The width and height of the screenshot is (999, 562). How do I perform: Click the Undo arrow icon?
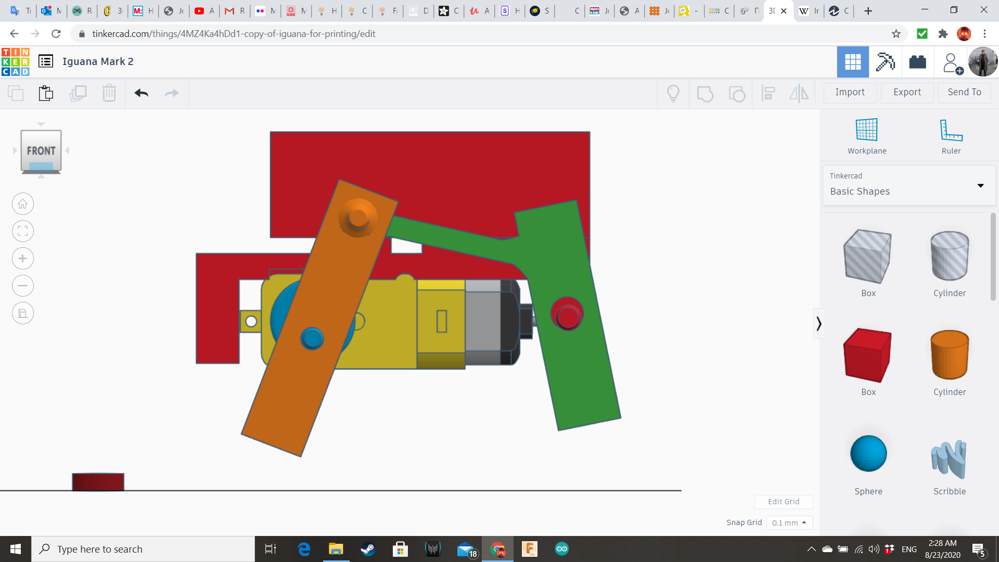141,93
